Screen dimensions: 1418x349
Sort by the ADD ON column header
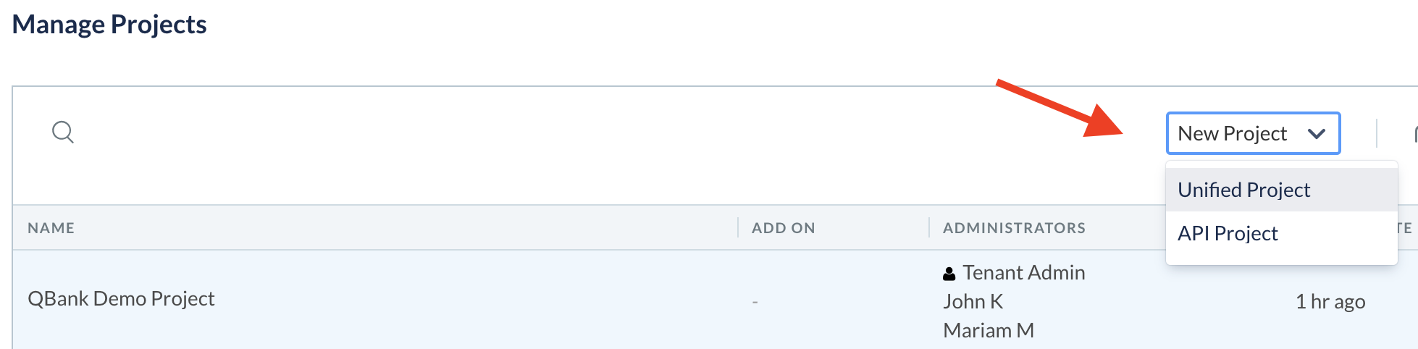(783, 228)
